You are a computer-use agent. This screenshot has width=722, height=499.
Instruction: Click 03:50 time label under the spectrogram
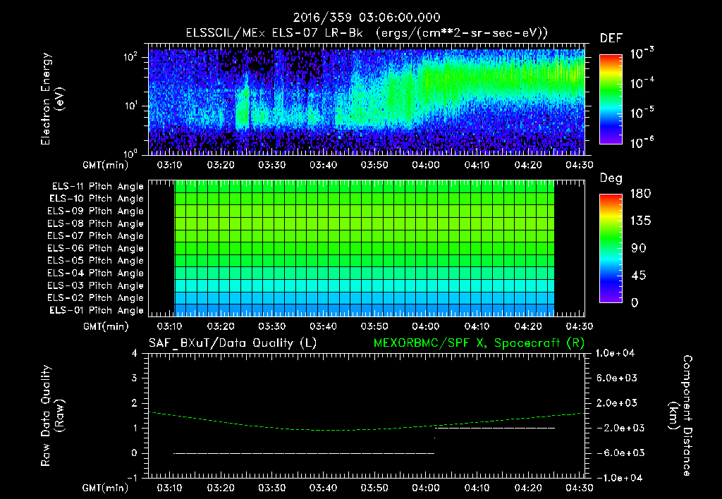(374, 165)
